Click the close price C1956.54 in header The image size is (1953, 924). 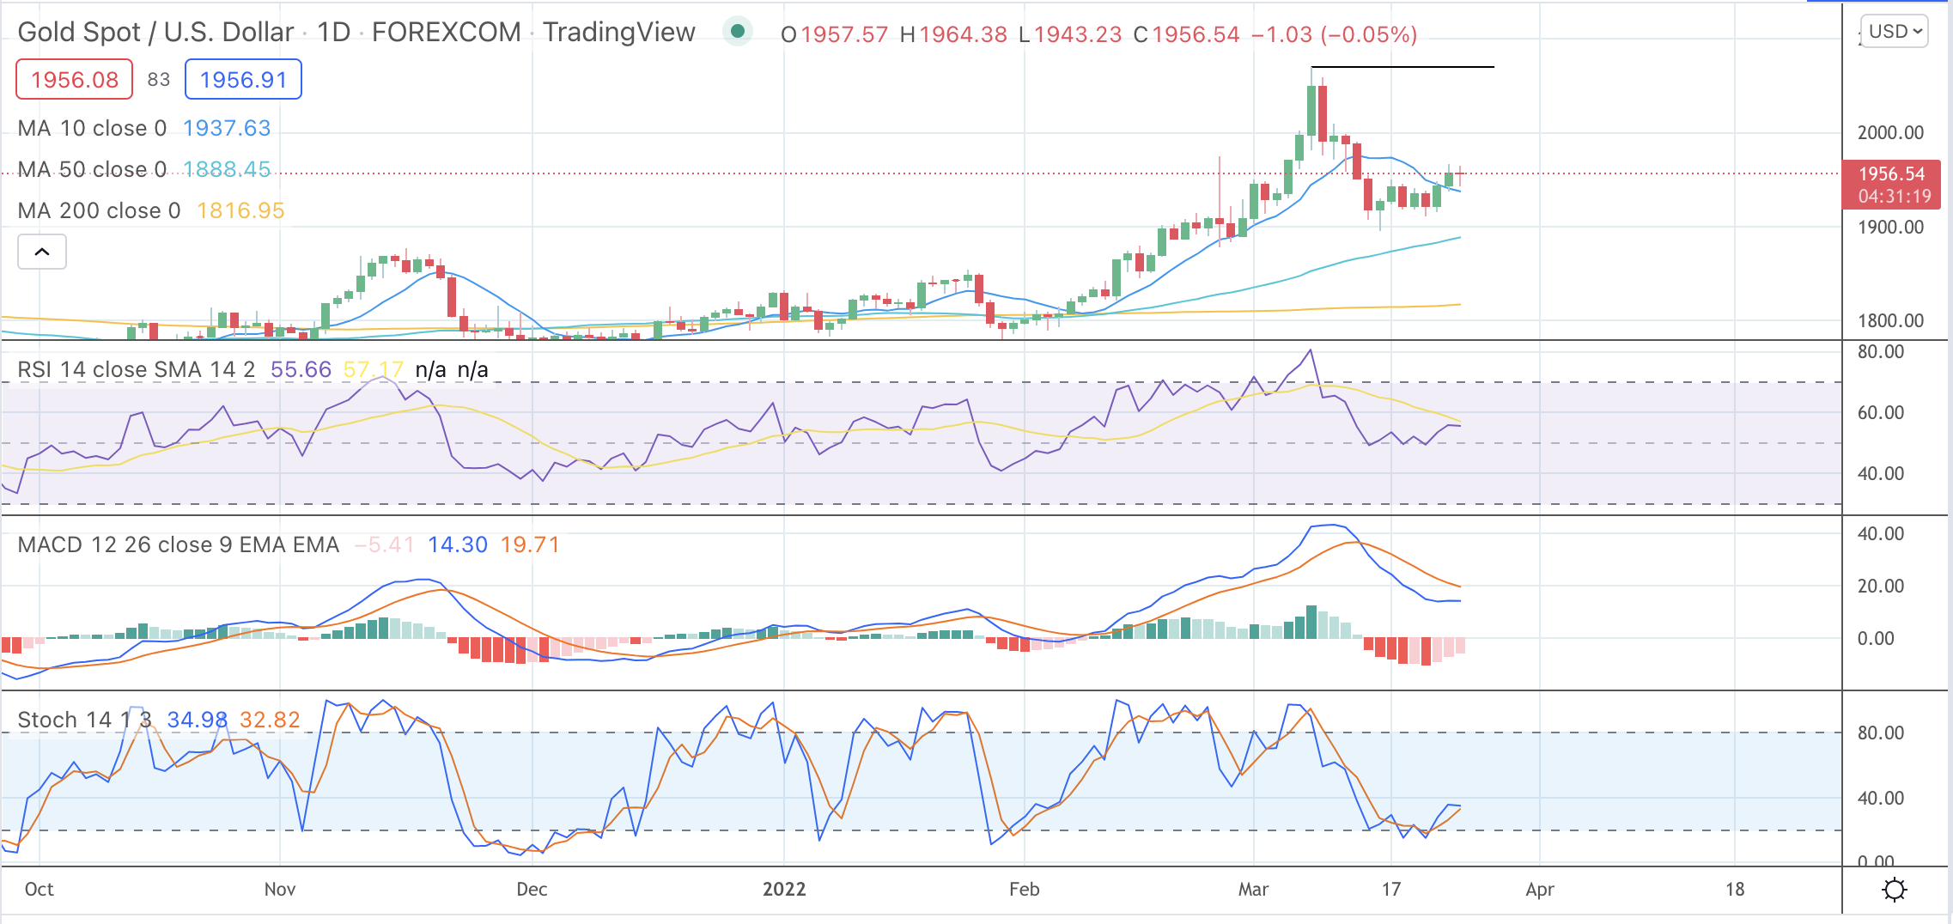(x=1186, y=34)
